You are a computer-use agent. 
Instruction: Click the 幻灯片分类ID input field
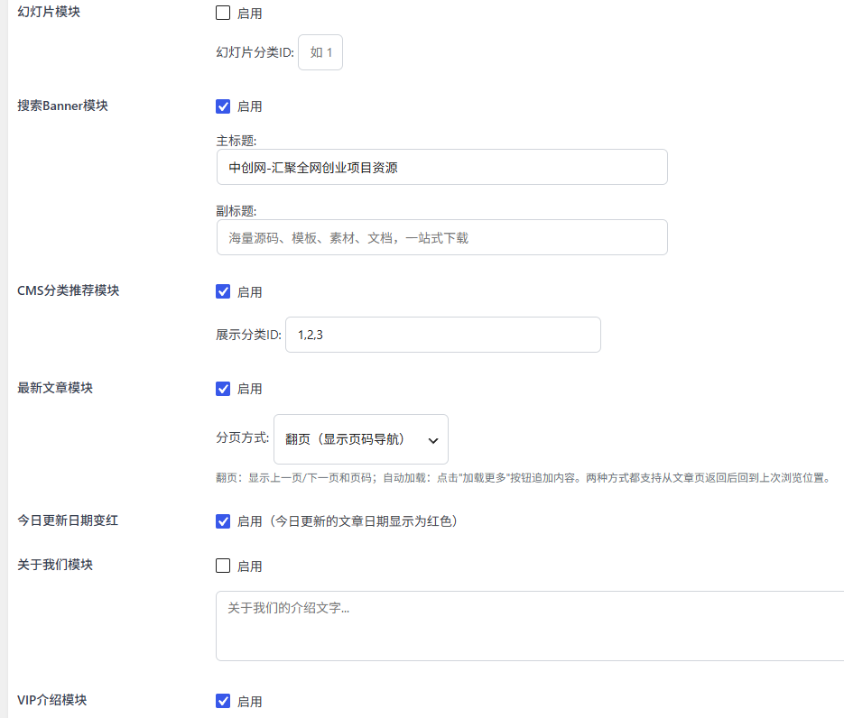(320, 52)
